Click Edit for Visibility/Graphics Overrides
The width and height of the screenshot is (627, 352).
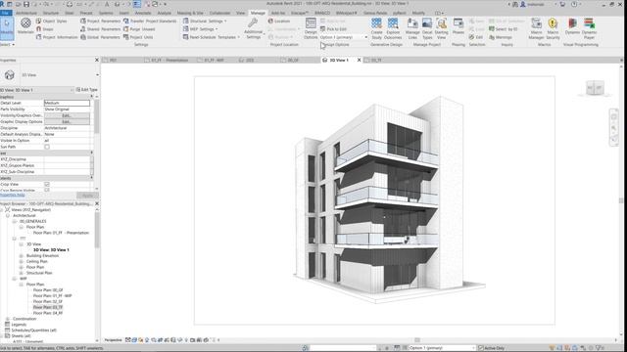pyautogui.click(x=67, y=115)
